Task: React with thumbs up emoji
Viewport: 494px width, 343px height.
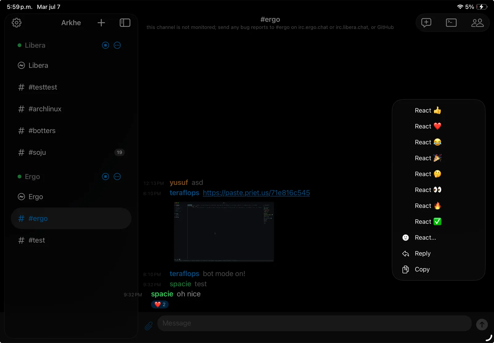Action: coord(438,110)
